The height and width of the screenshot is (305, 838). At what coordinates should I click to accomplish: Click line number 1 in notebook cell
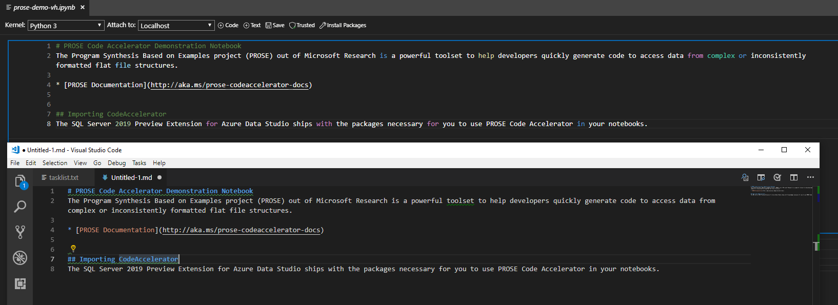[49, 46]
